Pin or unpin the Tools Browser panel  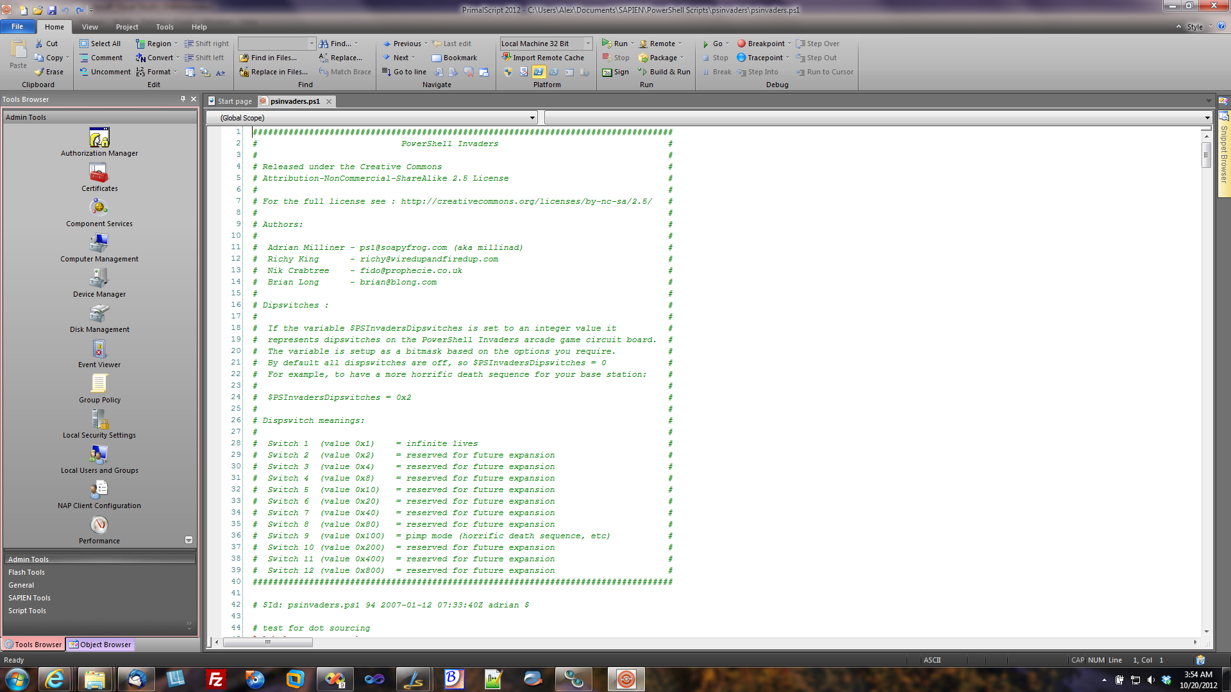point(183,99)
